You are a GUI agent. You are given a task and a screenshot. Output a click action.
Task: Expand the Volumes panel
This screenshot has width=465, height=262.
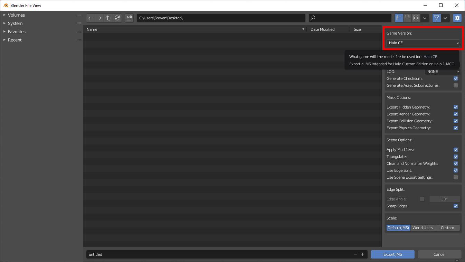pos(4,15)
